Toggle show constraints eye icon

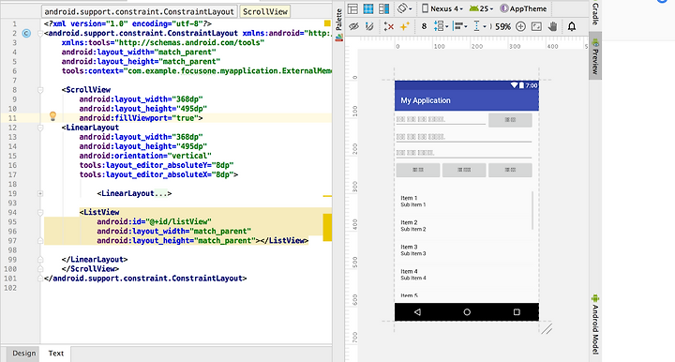(x=353, y=26)
